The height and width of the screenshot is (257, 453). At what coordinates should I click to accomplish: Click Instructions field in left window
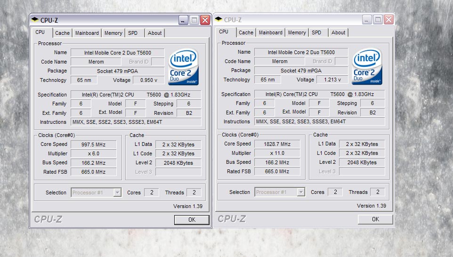(x=136, y=122)
